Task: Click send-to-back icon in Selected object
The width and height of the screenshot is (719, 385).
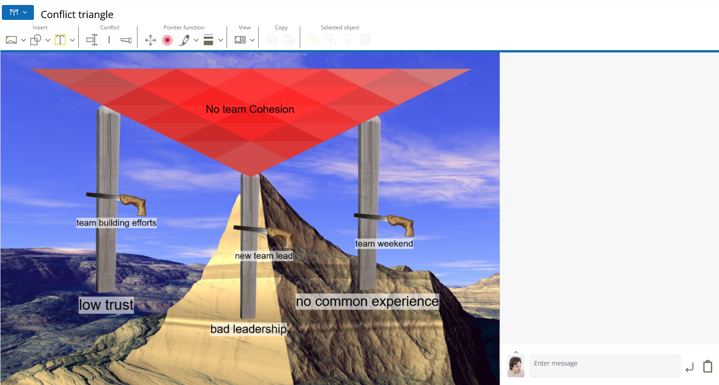Action: [331, 40]
